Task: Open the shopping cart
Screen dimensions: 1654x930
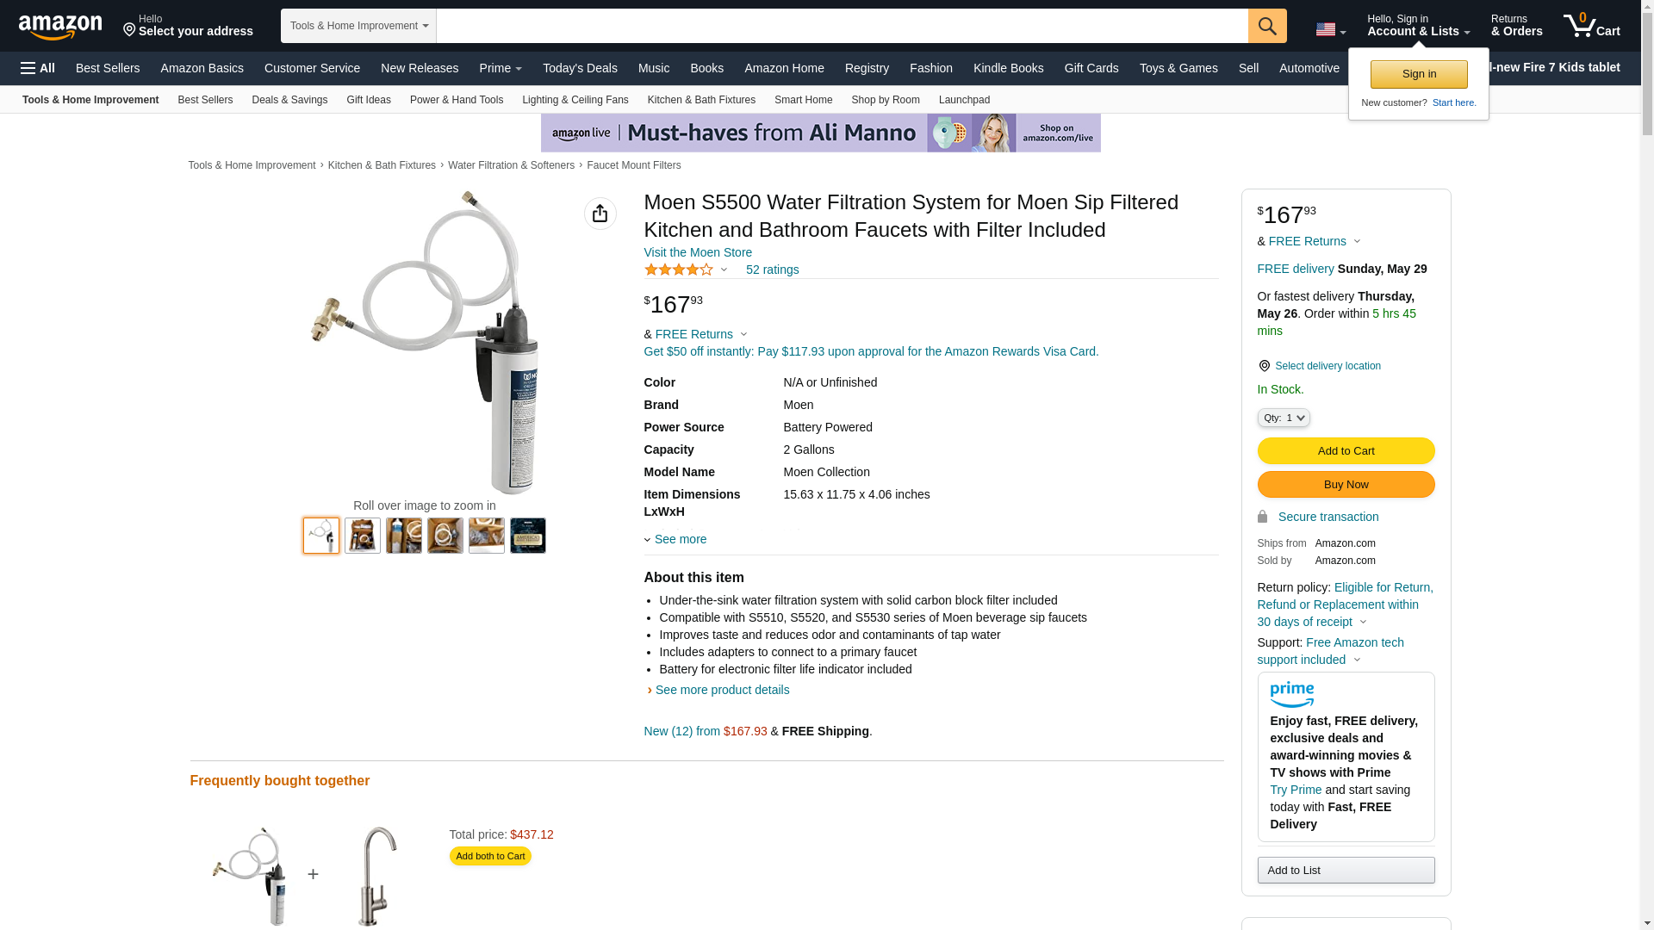Action: pyautogui.click(x=1591, y=26)
